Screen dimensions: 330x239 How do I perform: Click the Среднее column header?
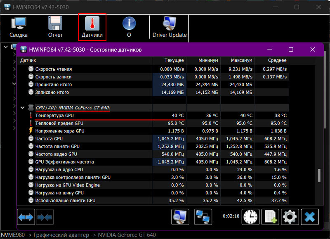(x=272, y=60)
